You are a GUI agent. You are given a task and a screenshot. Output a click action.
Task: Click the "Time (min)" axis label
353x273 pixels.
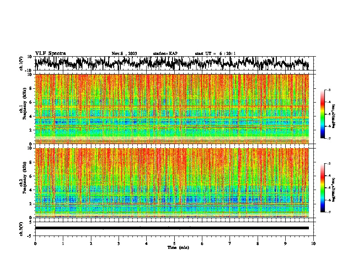point(178,248)
